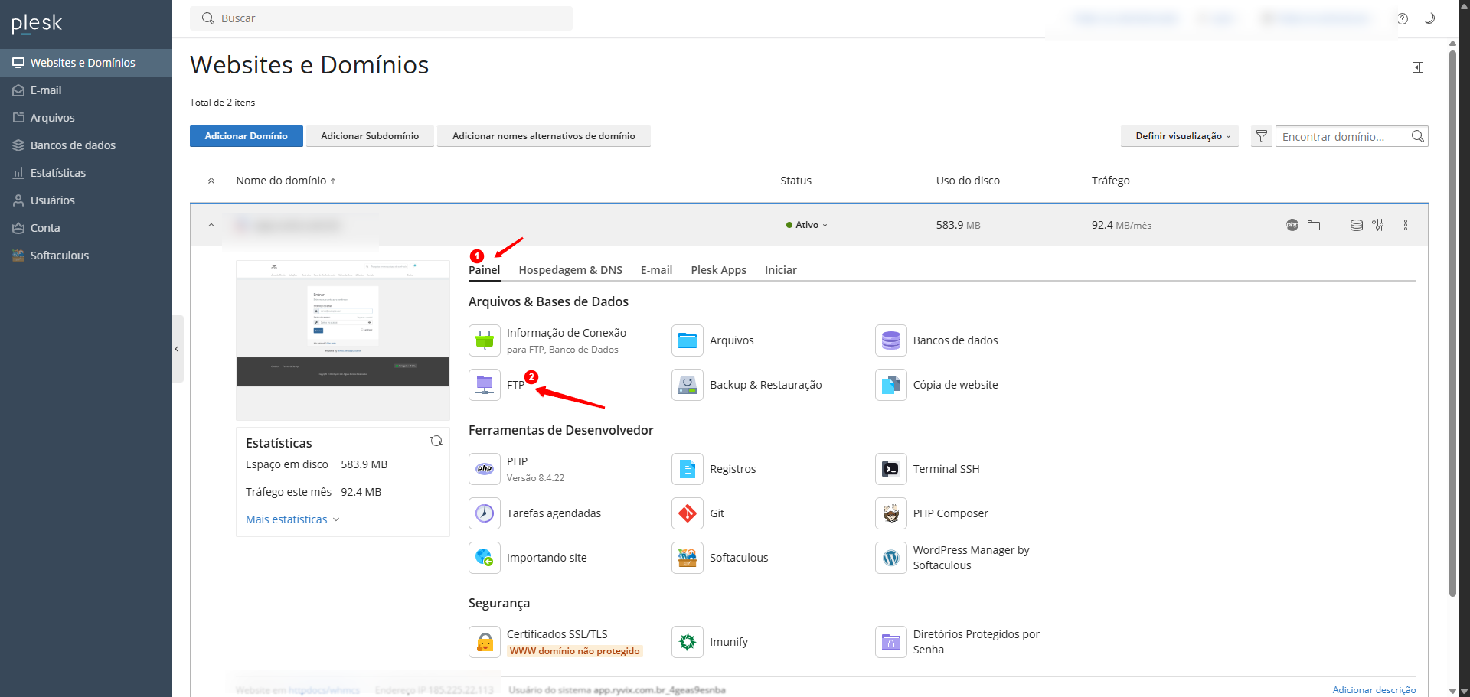This screenshot has height=697, width=1470.
Task: Open Bancos de dados in sidebar
Action: 86,145
